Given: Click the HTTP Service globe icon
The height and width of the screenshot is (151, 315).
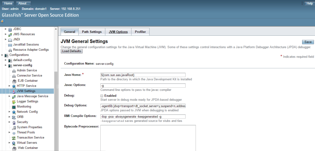Looking at the screenshot, I should 14,86.
